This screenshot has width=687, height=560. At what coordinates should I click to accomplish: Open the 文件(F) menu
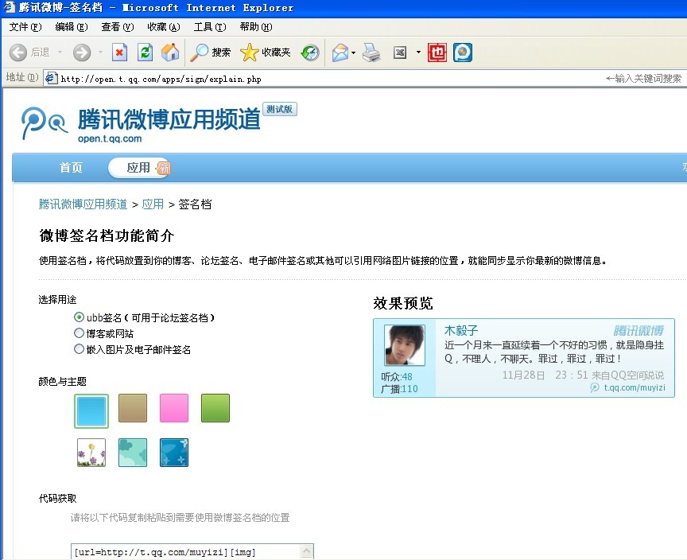coord(25,27)
